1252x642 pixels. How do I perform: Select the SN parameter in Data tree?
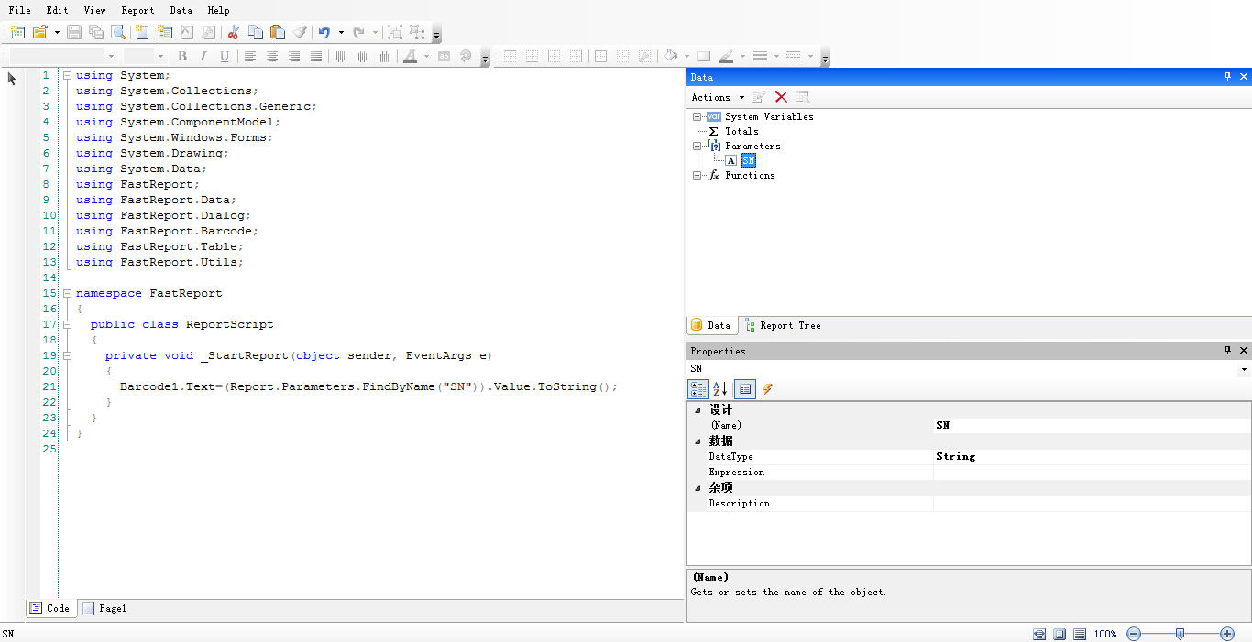pos(748,160)
